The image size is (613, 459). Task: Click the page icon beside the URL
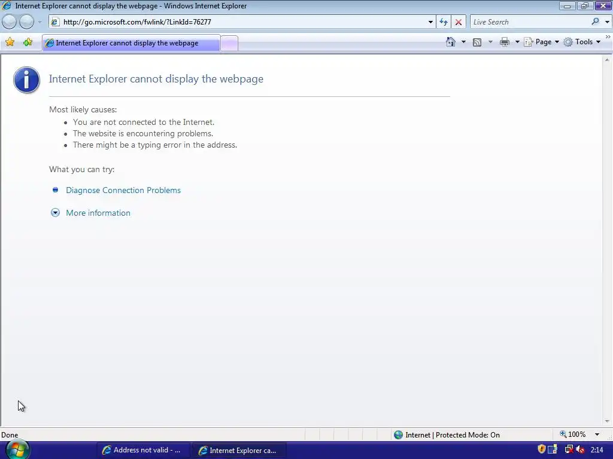[55, 22]
